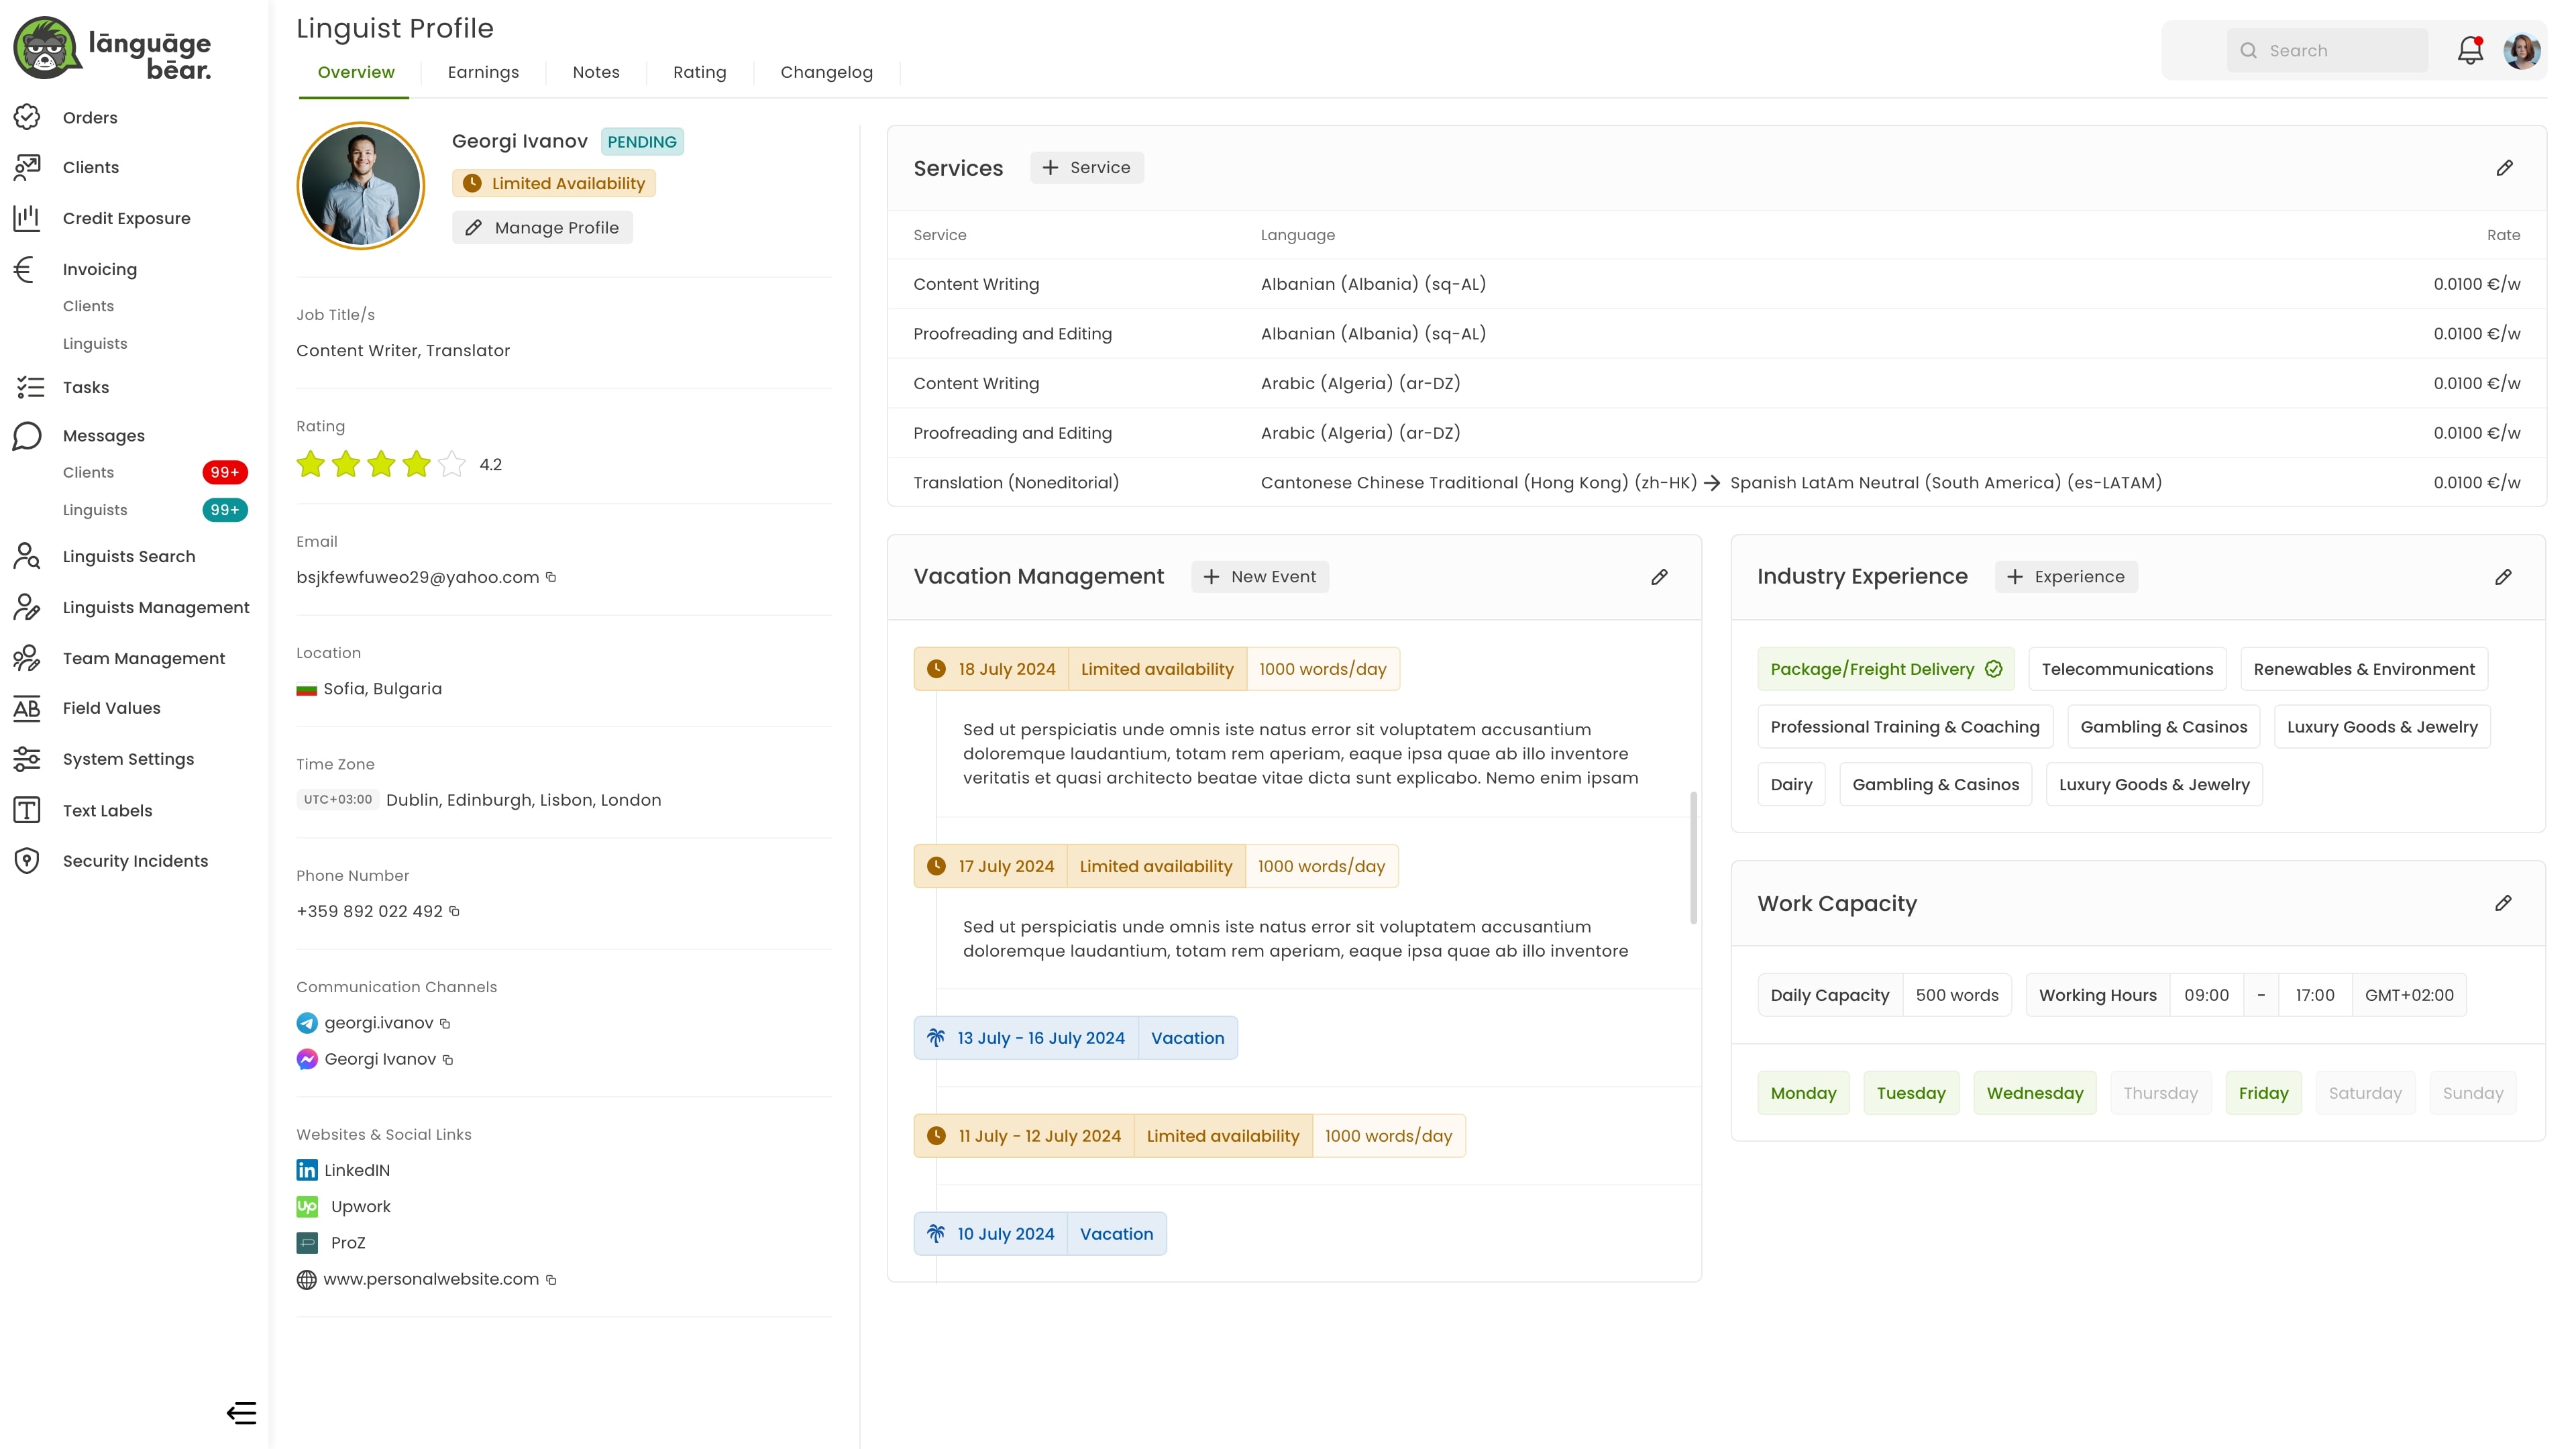Image resolution: width=2576 pixels, height=1449 pixels.
Task: Click the notification bell icon
Action: [2469, 50]
